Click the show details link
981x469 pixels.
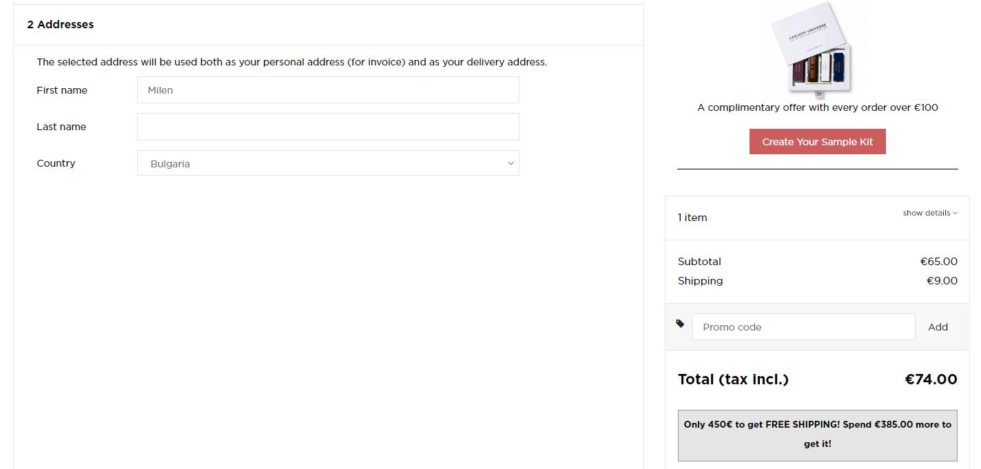click(926, 213)
